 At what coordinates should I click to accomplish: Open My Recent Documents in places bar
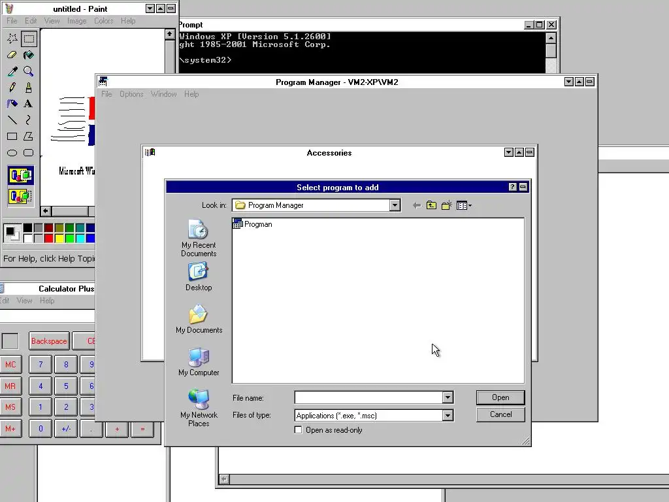(x=199, y=238)
